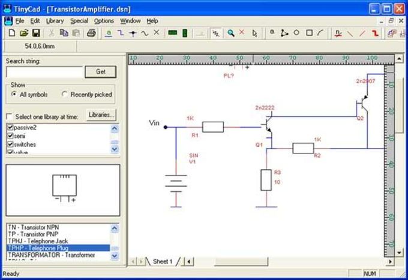Image resolution: width=408 pixels, height=280 pixels.
Task: Click into the Search string field
Action: click(x=44, y=72)
